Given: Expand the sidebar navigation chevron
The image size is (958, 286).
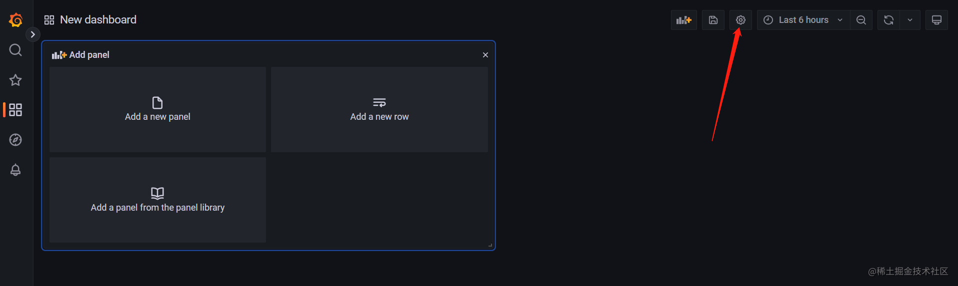Looking at the screenshot, I should (33, 34).
